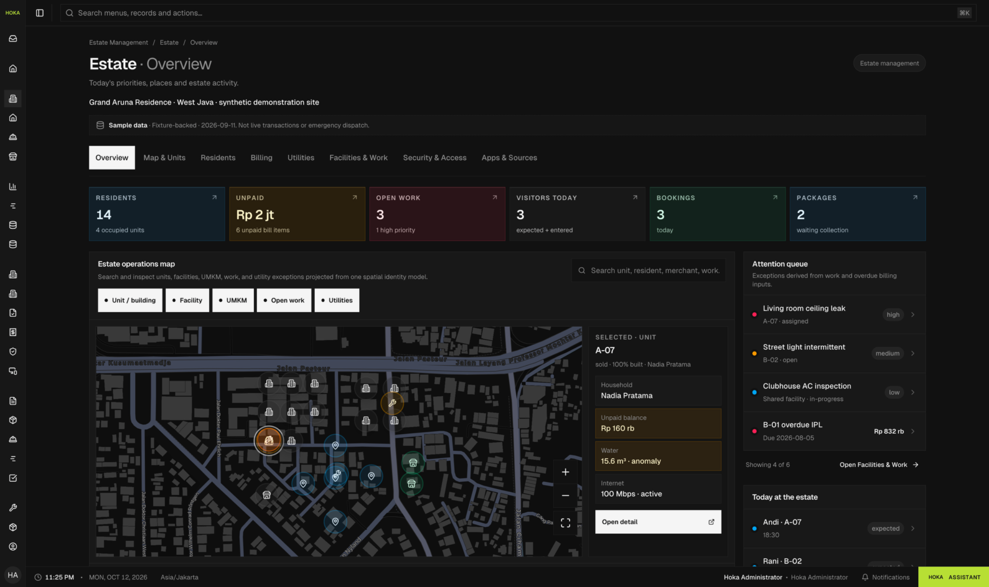The image size is (989, 587).
Task: Click the Open detail button for A-07
Action: (658, 522)
